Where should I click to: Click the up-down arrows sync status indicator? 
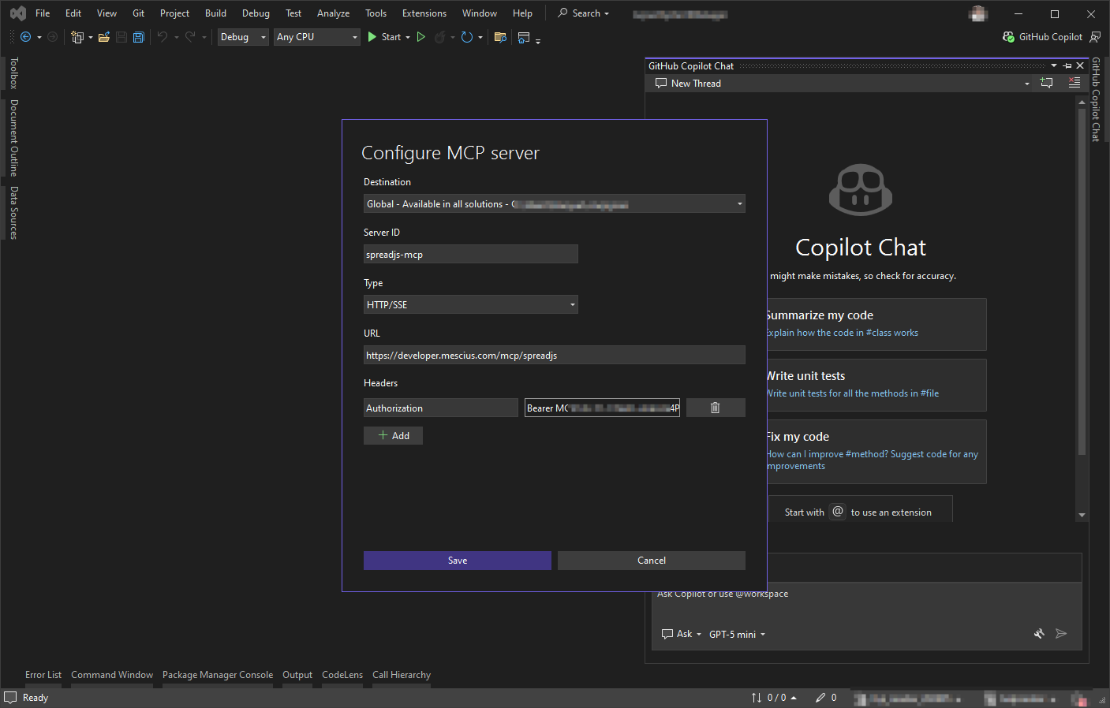[757, 698]
